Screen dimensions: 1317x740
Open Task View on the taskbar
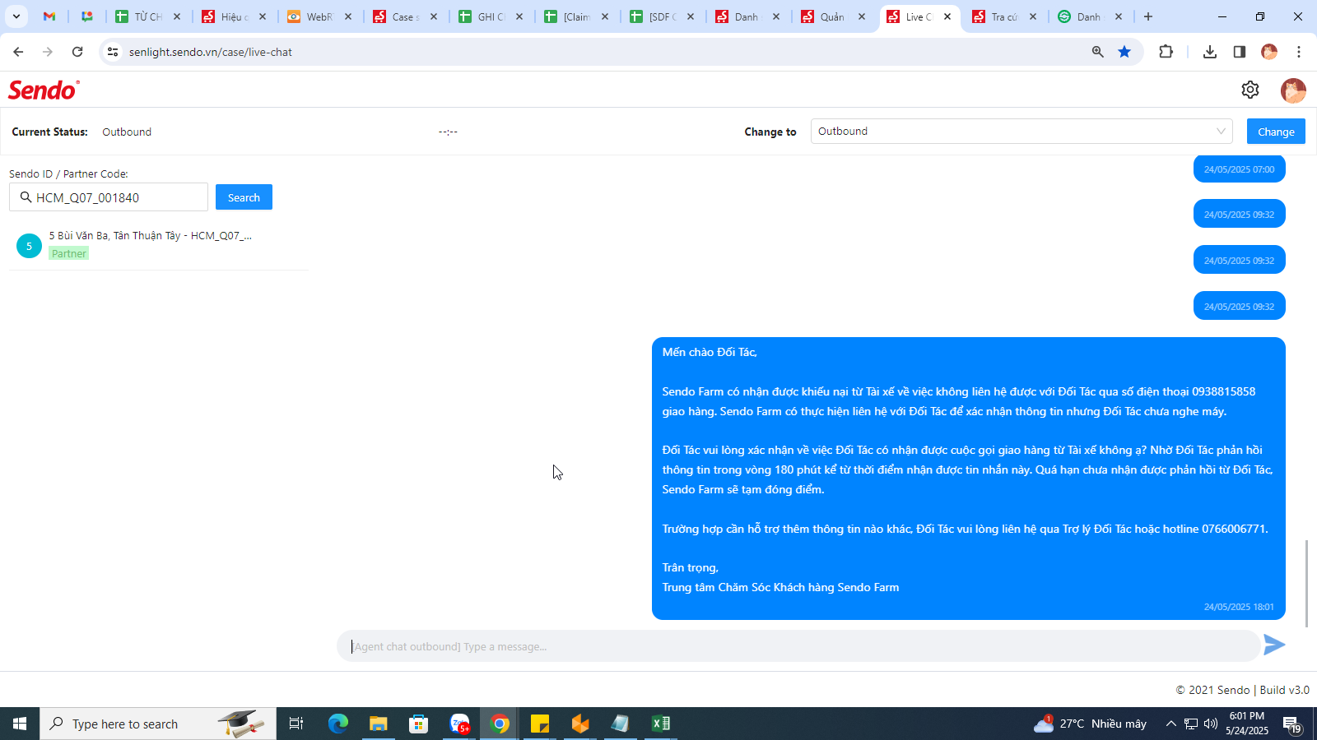tap(296, 724)
